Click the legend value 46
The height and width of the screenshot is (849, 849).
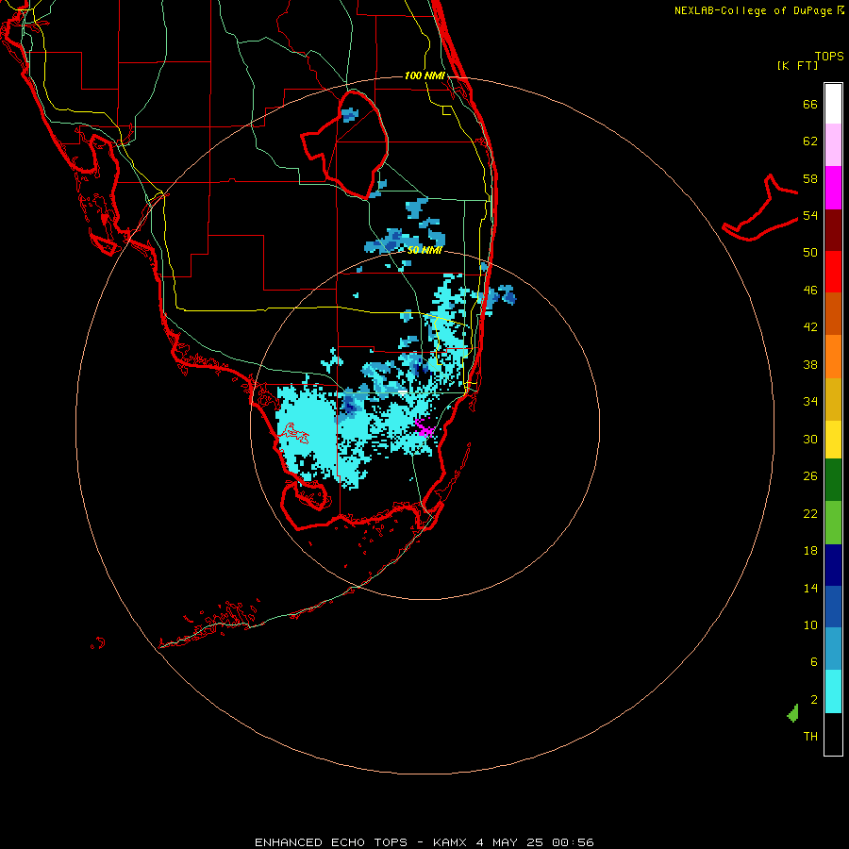pos(810,291)
